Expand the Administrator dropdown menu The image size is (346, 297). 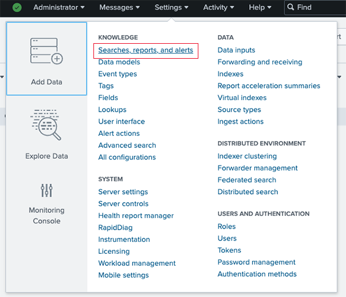click(59, 7)
